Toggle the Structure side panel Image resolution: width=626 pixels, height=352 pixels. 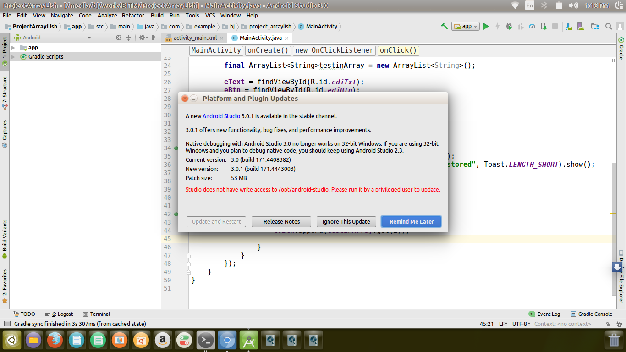(5, 93)
